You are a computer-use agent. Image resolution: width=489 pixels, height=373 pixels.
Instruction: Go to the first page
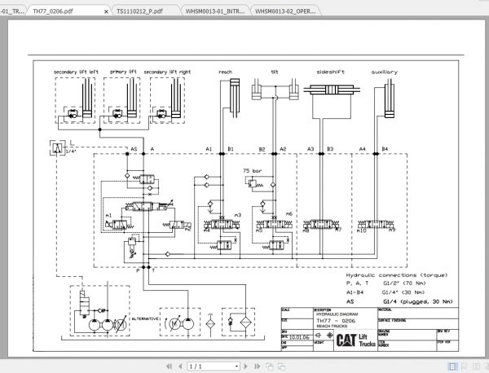169,366
